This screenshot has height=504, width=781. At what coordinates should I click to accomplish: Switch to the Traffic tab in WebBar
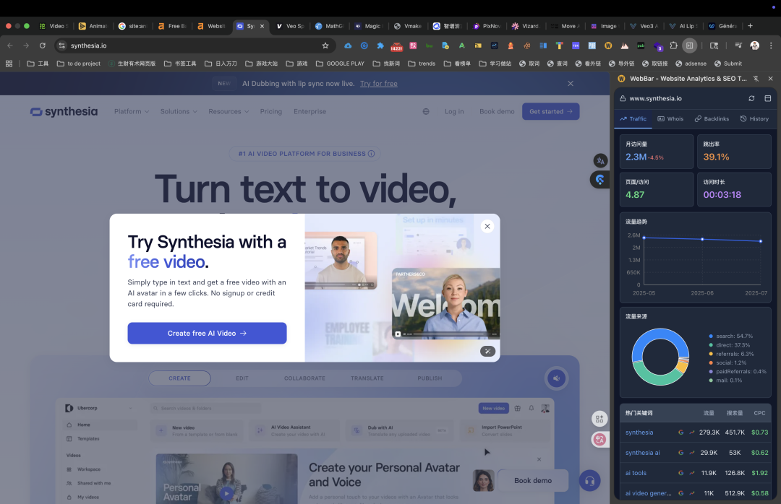point(633,119)
